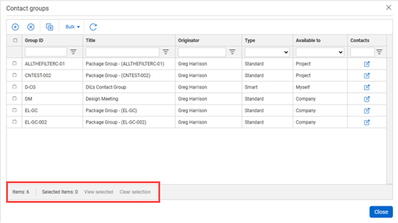Click the Contacts column header
This screenshot has width=398, height=223.
pos(359,40)
